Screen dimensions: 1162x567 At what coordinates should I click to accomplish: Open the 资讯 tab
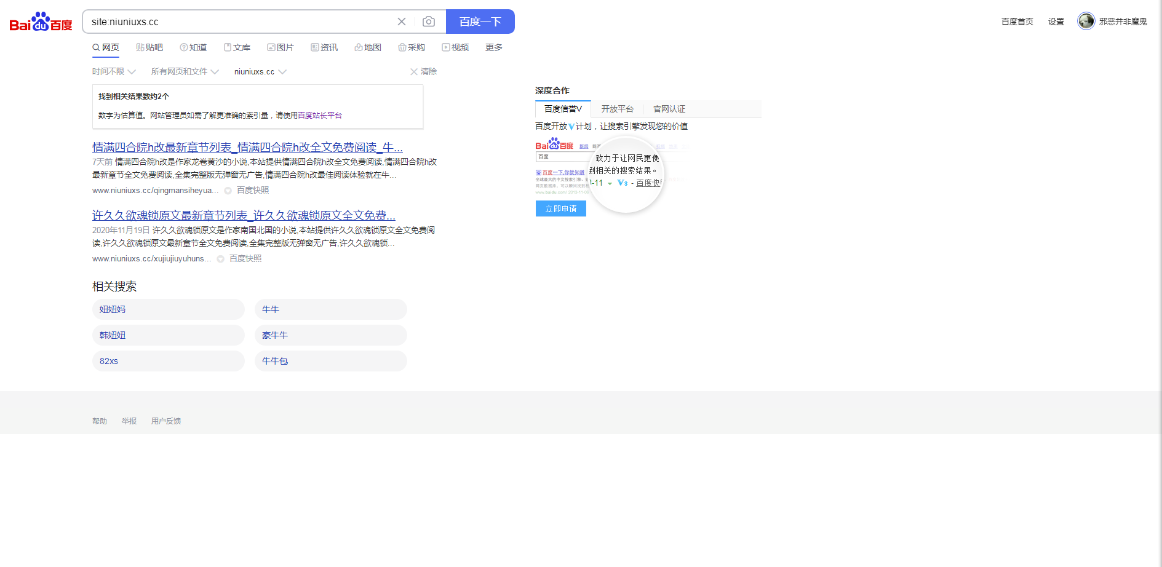coord(324,47)
